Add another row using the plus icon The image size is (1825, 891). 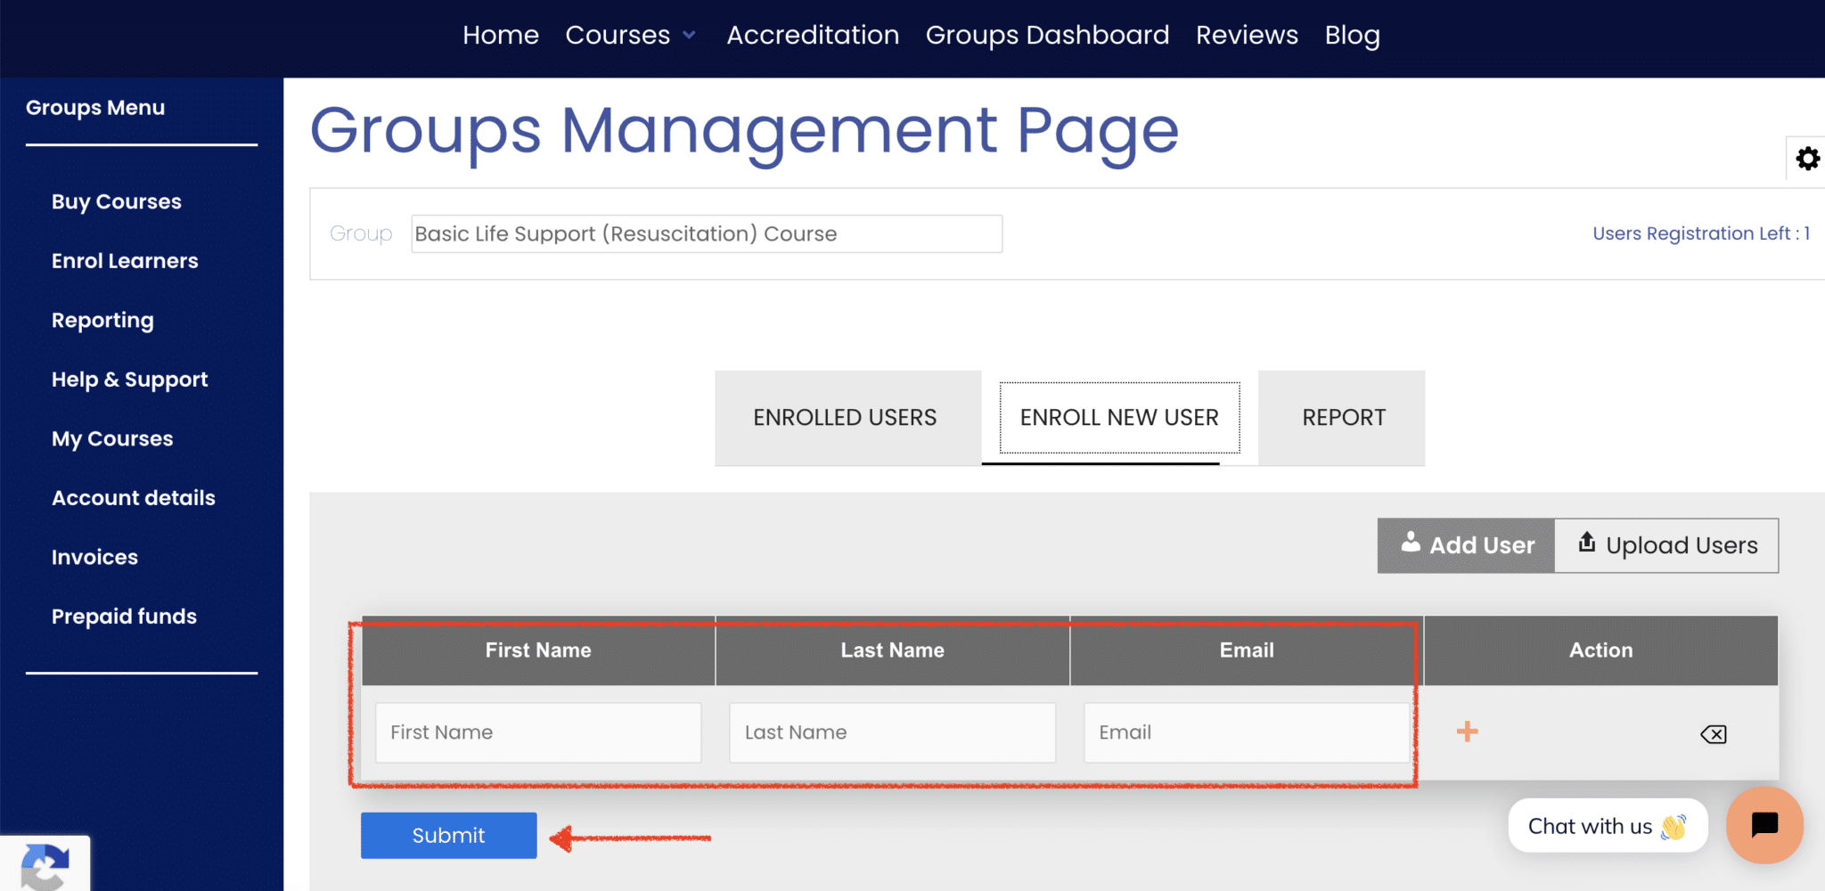1467,732
